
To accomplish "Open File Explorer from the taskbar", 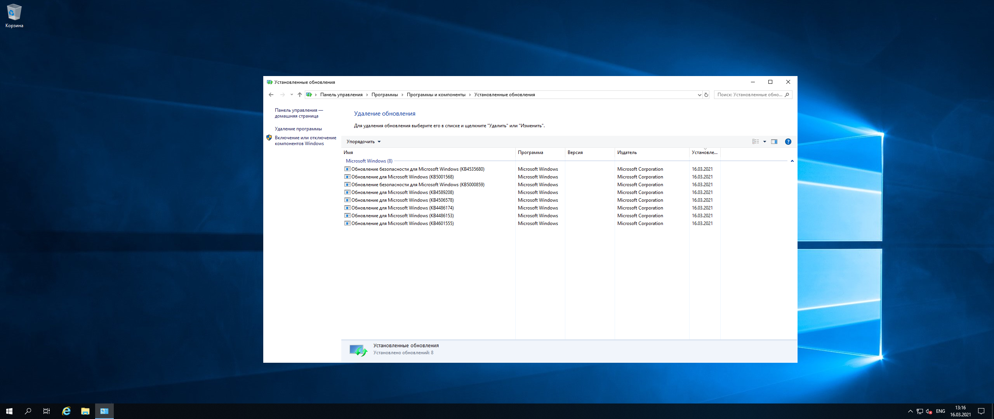I will pyautogui.click(x=85, y=411).
